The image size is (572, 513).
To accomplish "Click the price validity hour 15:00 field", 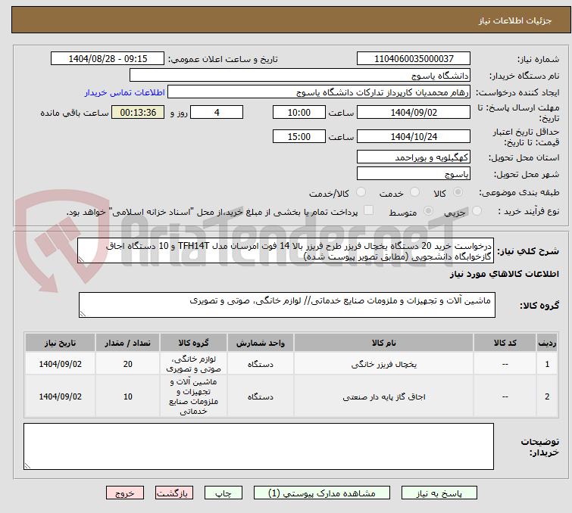I will (299, 136).
